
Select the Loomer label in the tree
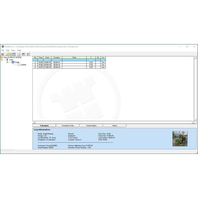(23, 65)
